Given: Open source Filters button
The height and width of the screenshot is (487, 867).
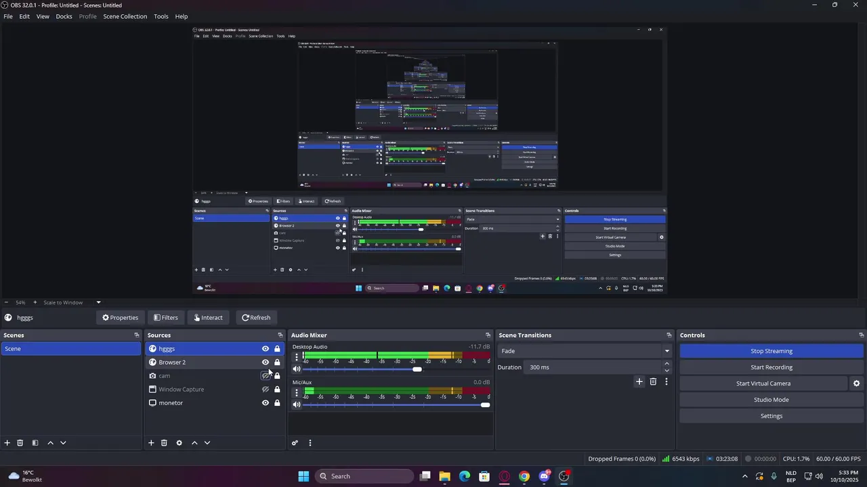Looking at the screenshot, I should click(166, 318).
